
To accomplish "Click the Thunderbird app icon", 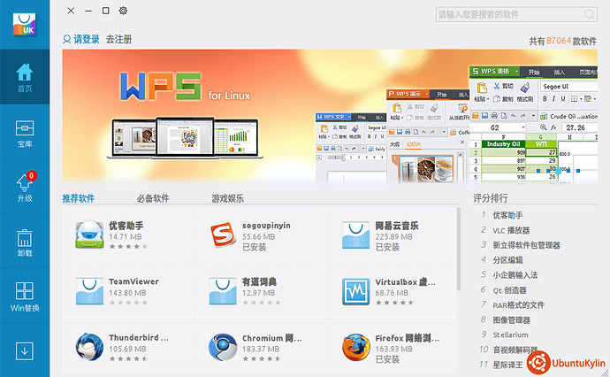I will [x=89, y=347].
